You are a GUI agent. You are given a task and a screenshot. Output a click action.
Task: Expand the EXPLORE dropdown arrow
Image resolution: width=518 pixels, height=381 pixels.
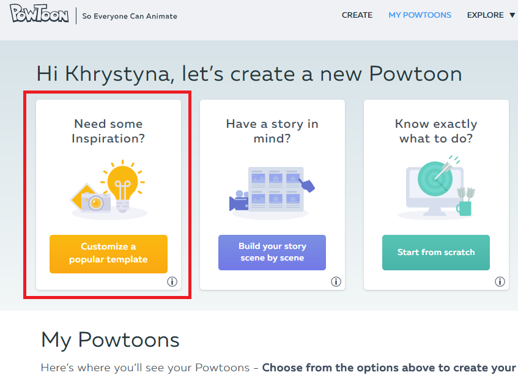tap(512, 15)
